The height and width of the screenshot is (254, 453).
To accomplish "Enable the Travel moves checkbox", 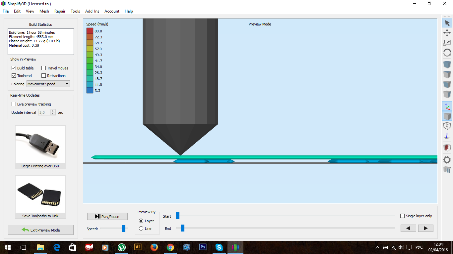I will [43, 68].
